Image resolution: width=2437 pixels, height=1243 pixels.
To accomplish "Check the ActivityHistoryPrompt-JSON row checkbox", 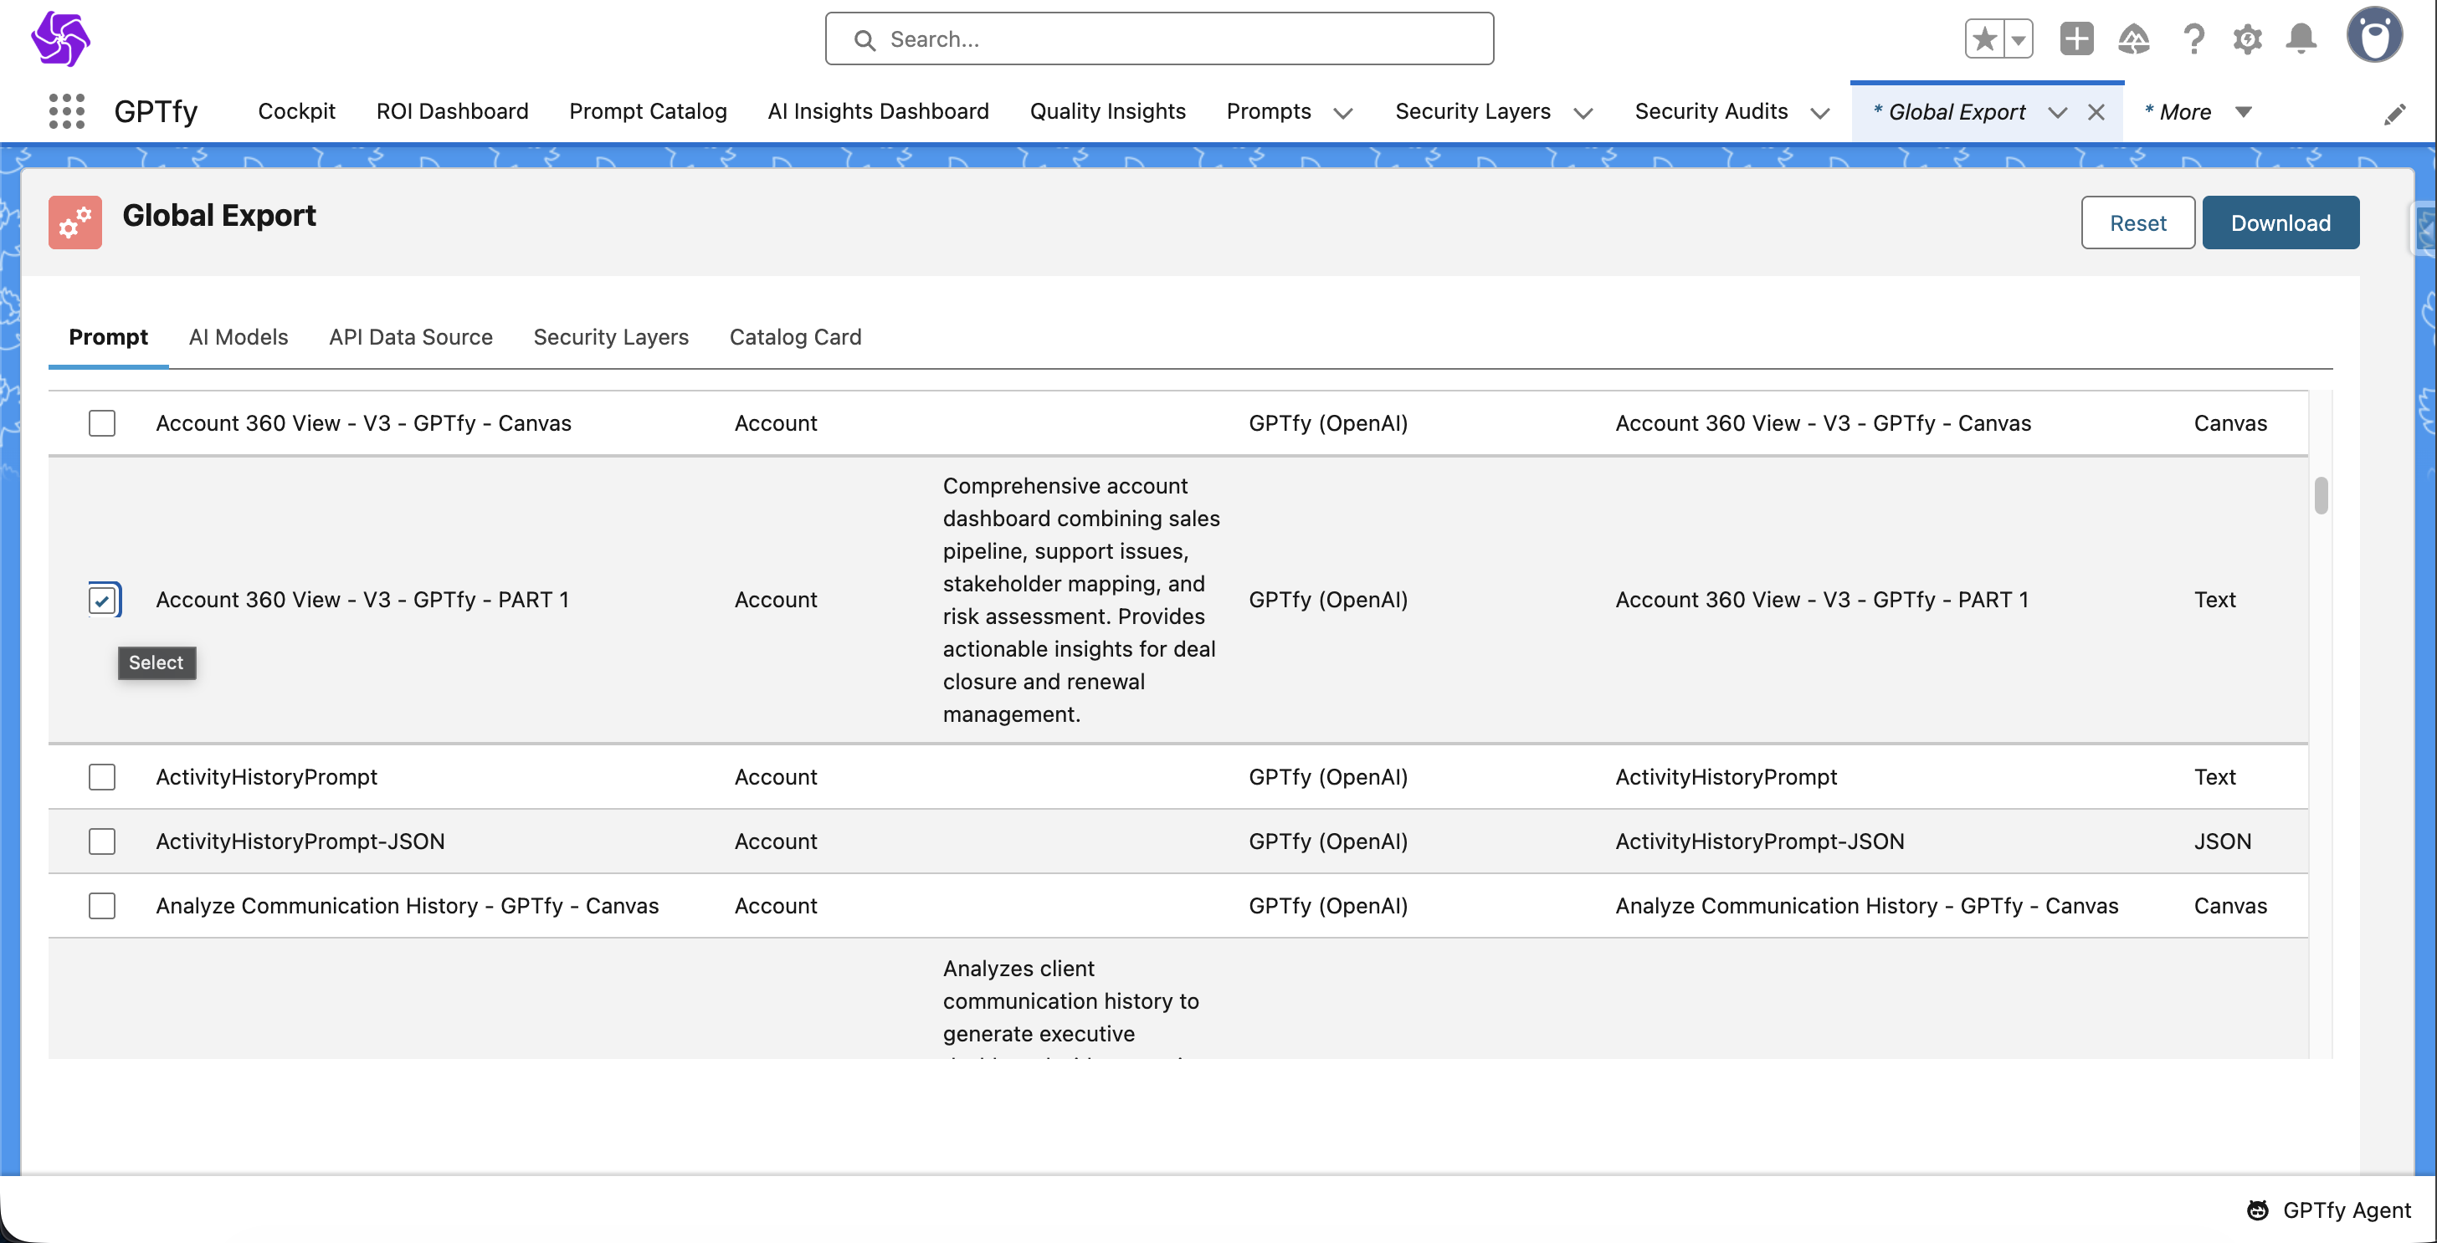I will (x=102, y=841).
